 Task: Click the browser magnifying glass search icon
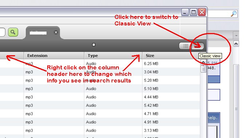[234, 14]
